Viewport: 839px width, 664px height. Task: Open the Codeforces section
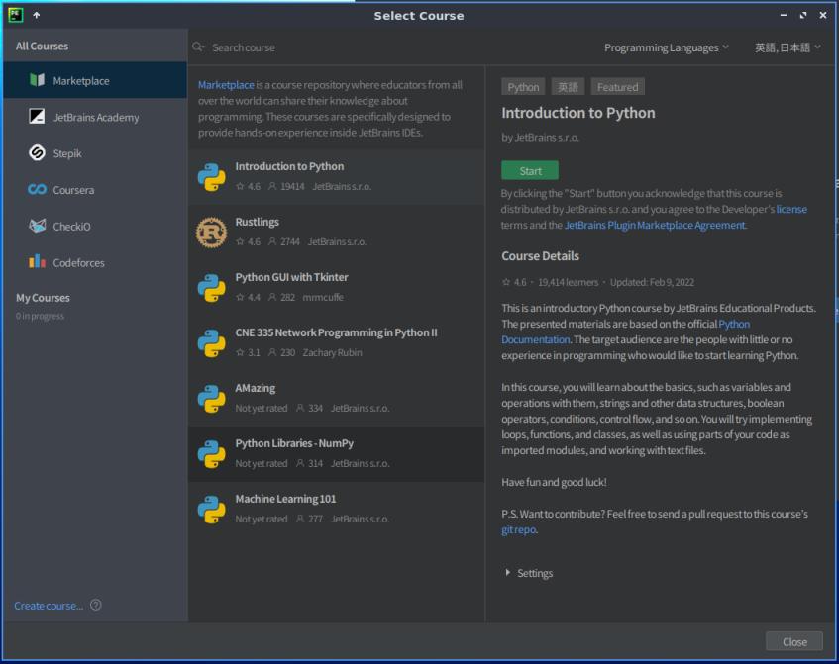pyautogui.click(x=95, y=262)
